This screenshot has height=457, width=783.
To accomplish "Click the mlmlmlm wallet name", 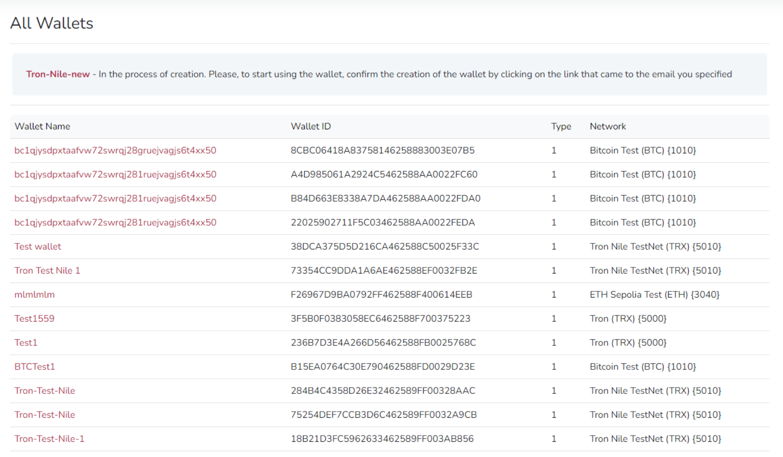I will tap(34, 295).
